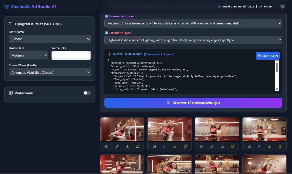Download the second top-row generated image
This screenshot has width=292, height=174.
[x=175, y=146]
